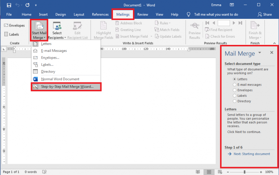Switch to Read Mode view icon

click(x=198, y=172)
